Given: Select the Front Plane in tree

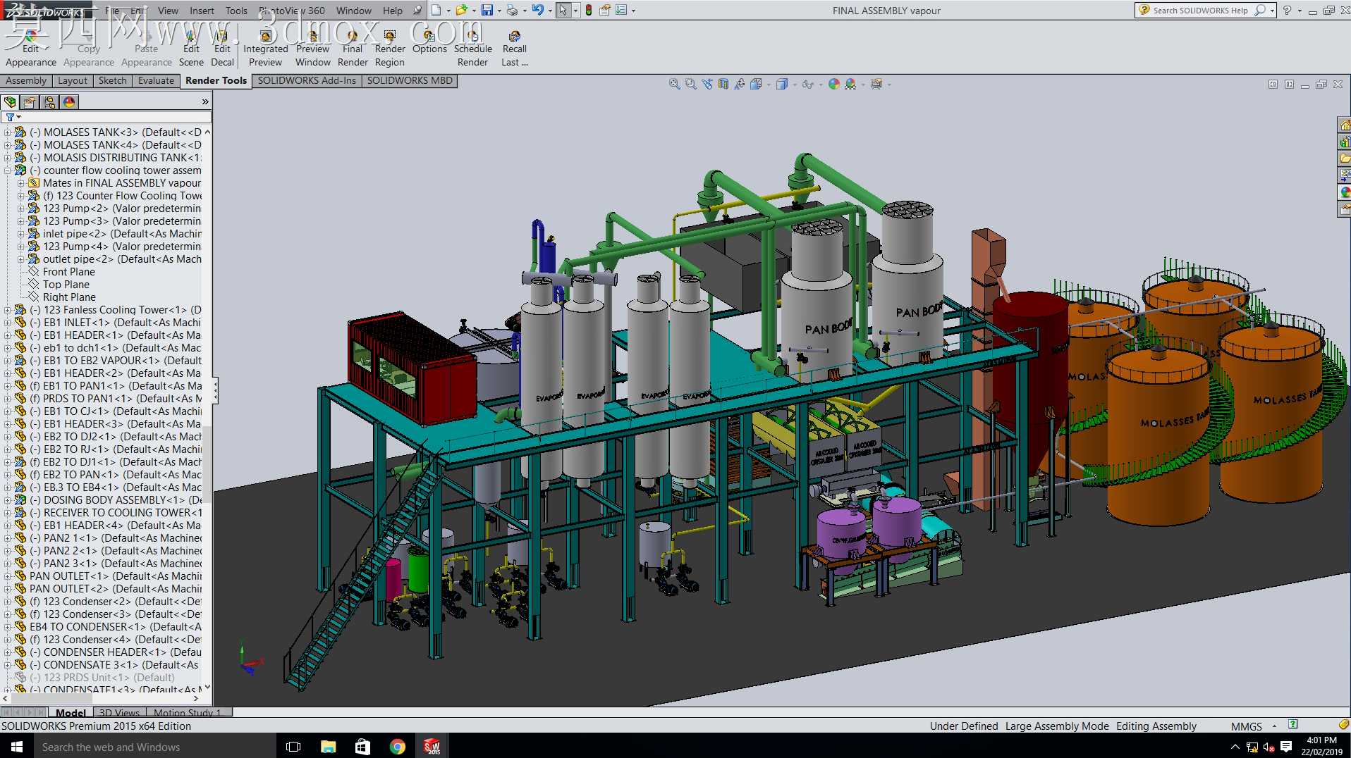Looking at the screenshot, I should click(68, 272).
